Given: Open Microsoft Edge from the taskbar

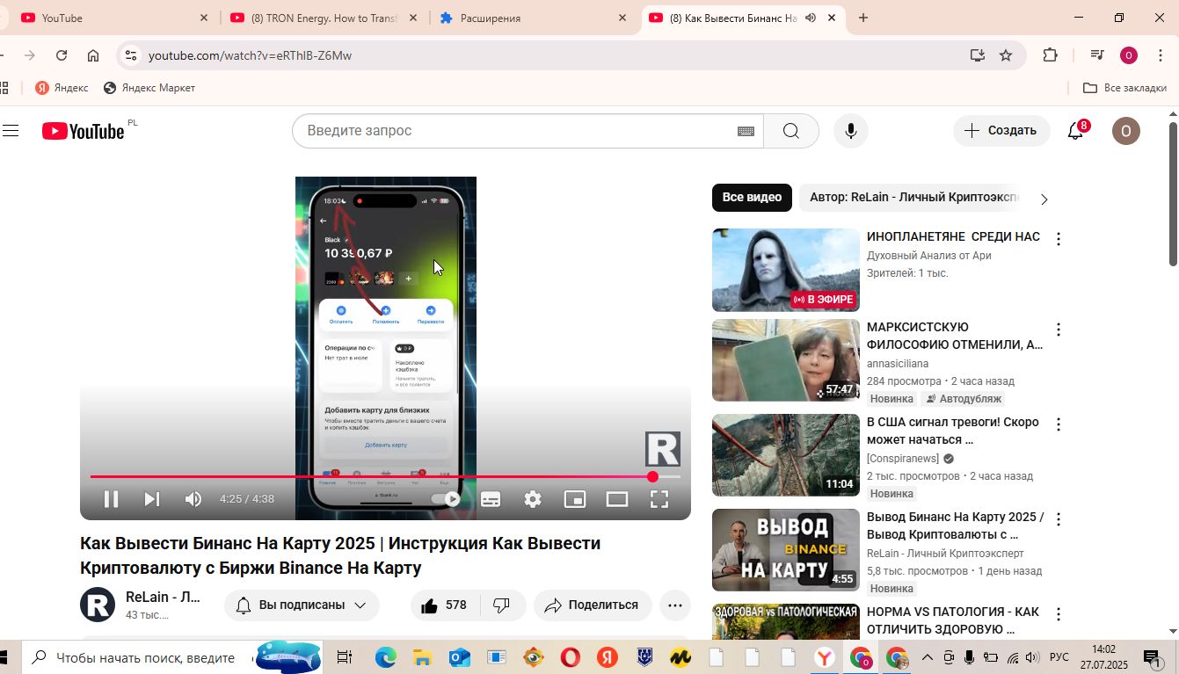Looking at the screenshot, I should coord(386,657).
